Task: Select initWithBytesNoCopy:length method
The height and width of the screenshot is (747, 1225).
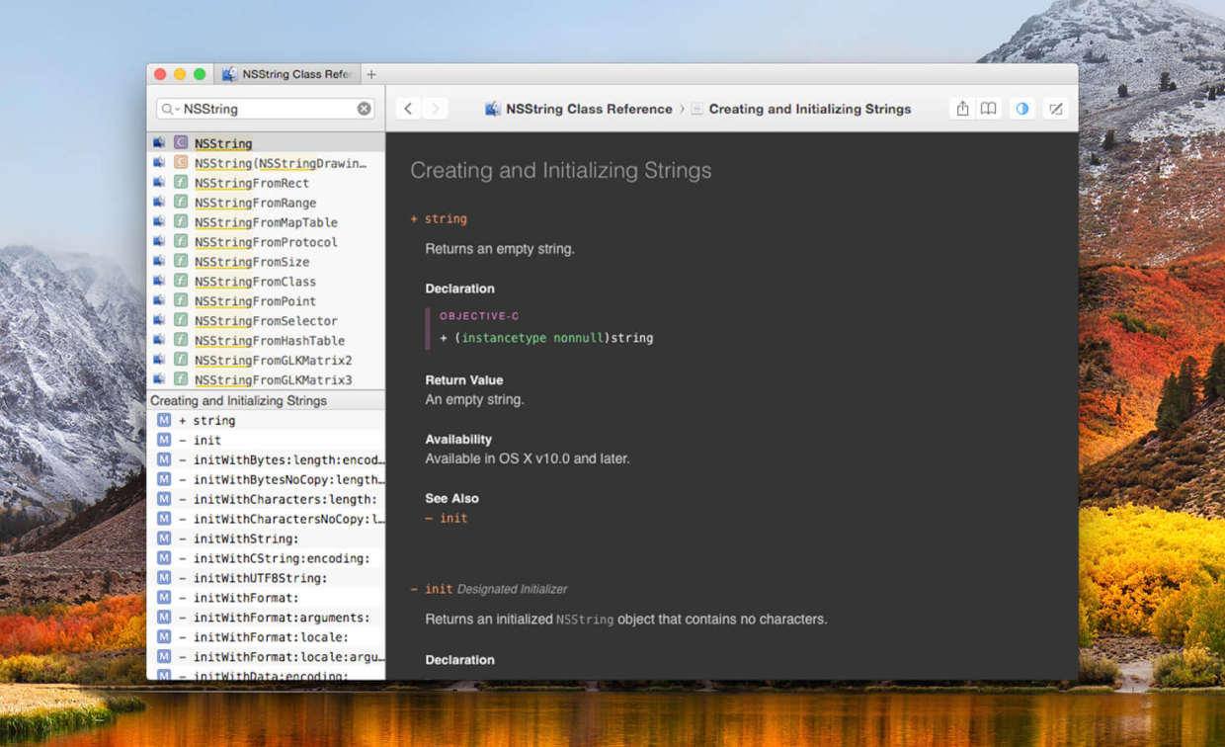Action: [x=266, y=479]
